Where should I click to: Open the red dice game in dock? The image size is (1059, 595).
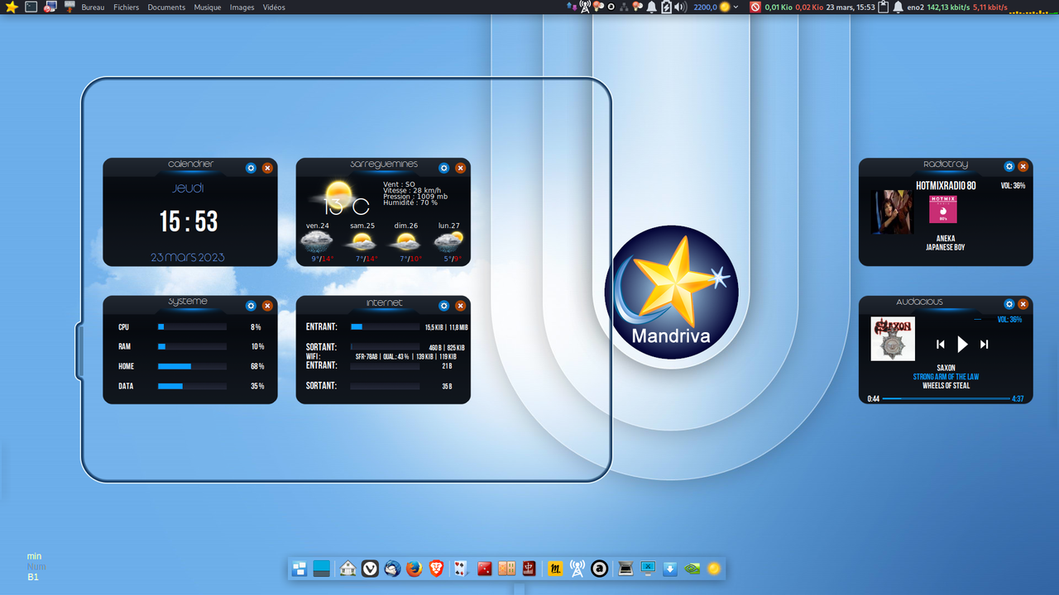point(485,569)
